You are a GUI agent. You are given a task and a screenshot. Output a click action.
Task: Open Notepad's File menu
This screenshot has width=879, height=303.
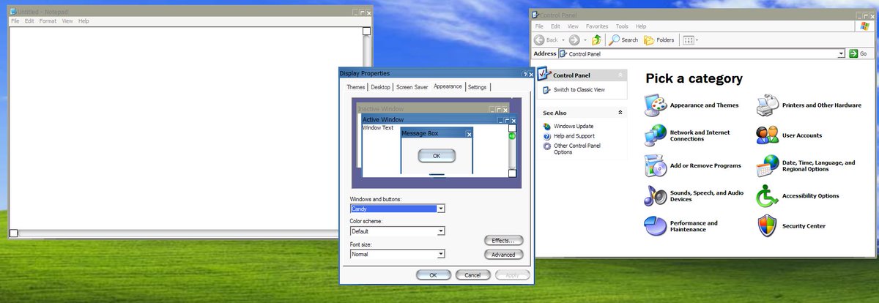(x=15, y=21)
